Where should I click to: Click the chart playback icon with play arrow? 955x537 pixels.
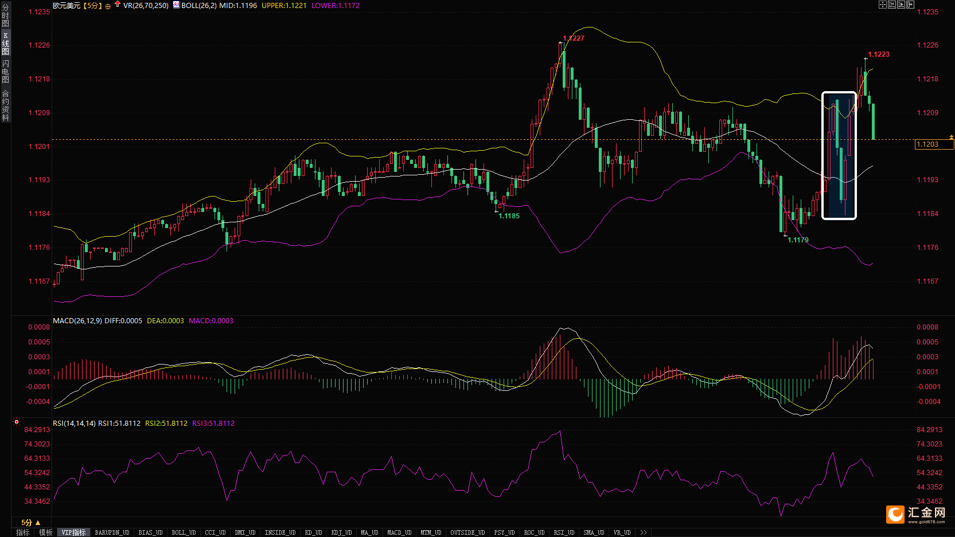(x=901, y=5)
